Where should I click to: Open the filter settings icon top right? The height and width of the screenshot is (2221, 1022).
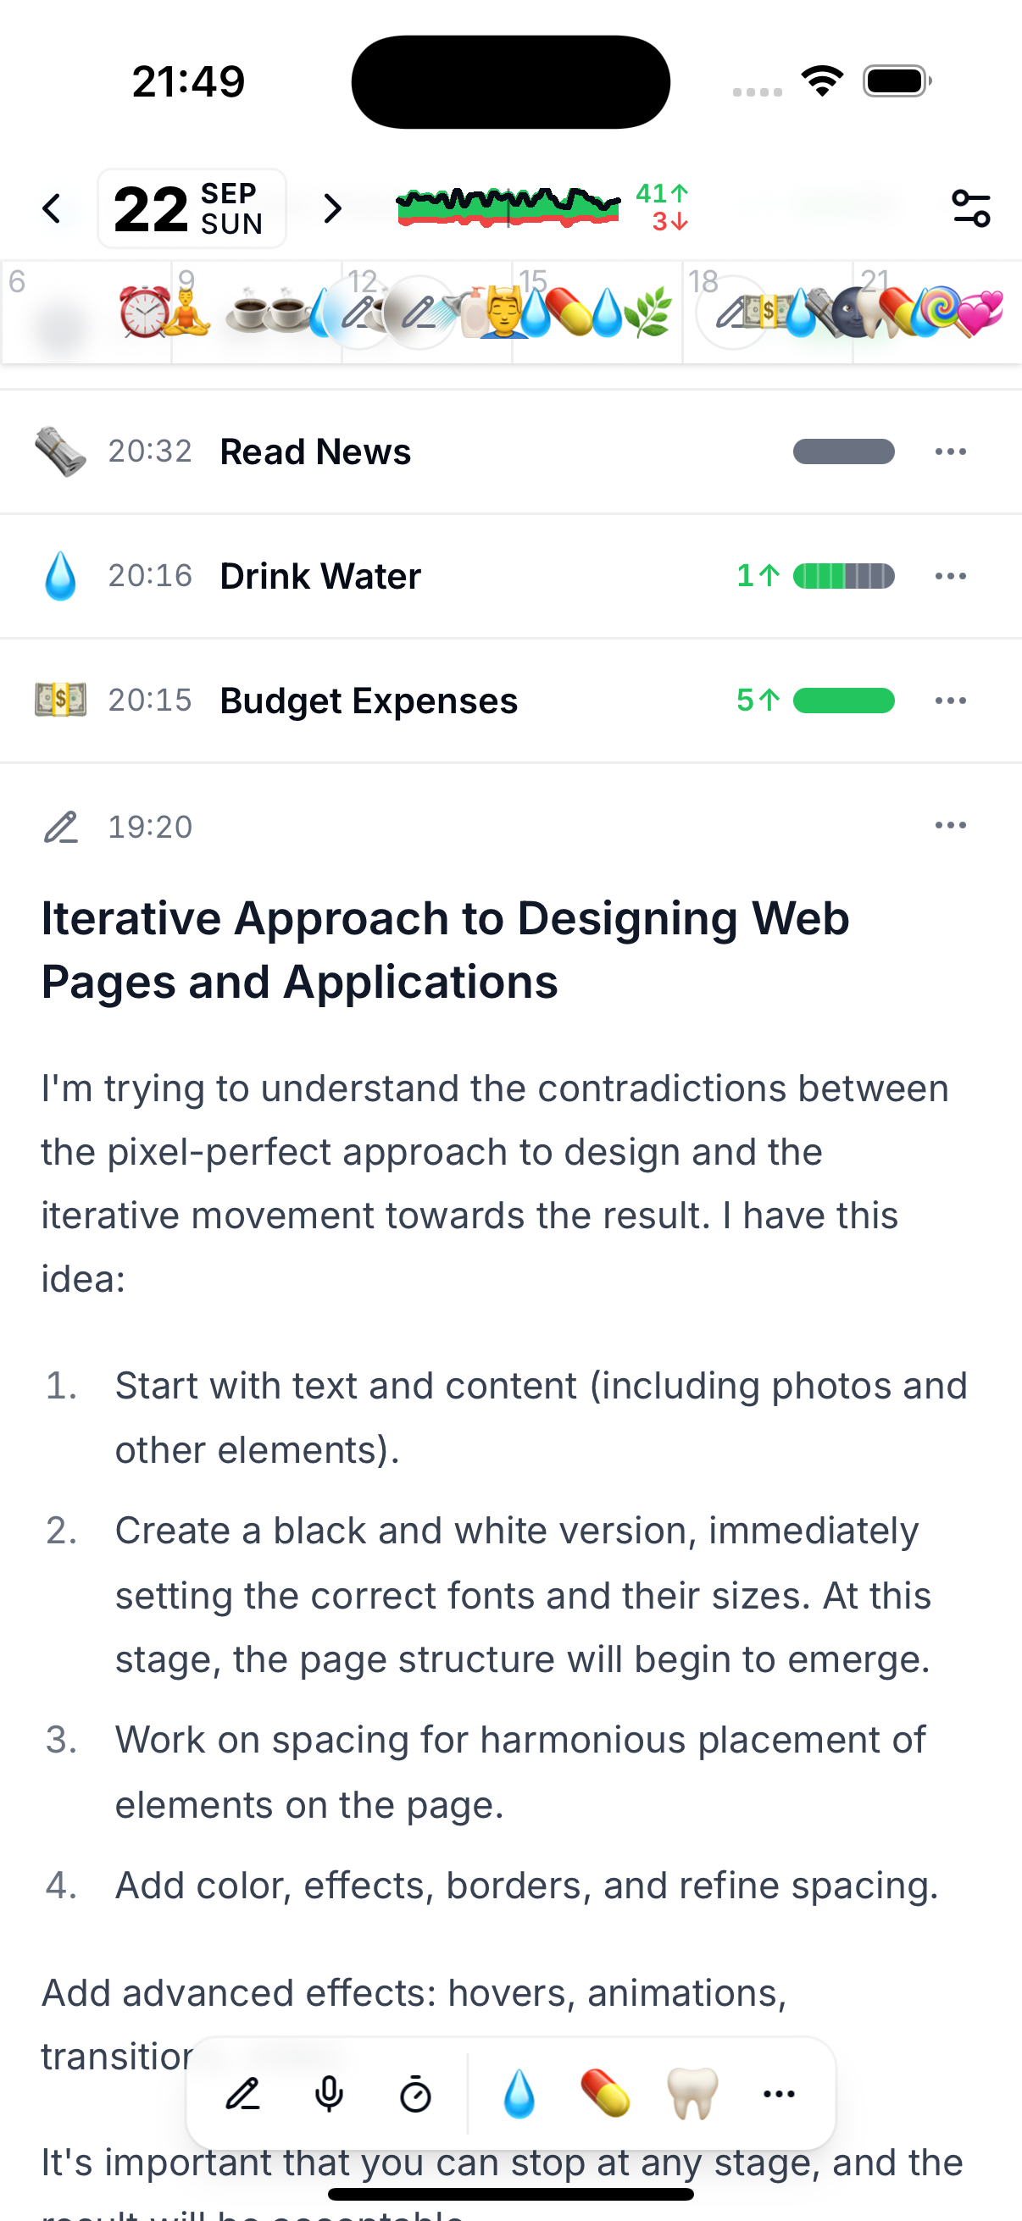971,208
